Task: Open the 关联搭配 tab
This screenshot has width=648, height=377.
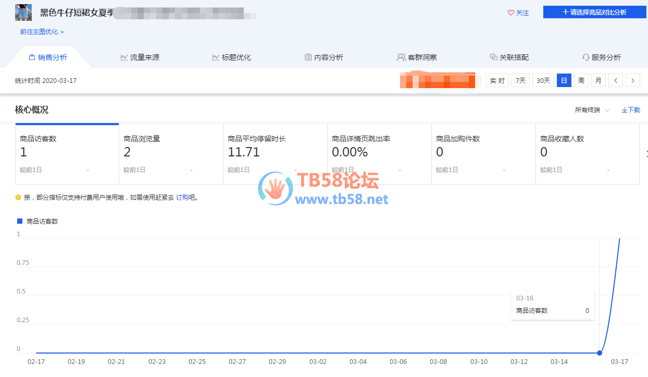Action: 509,57
